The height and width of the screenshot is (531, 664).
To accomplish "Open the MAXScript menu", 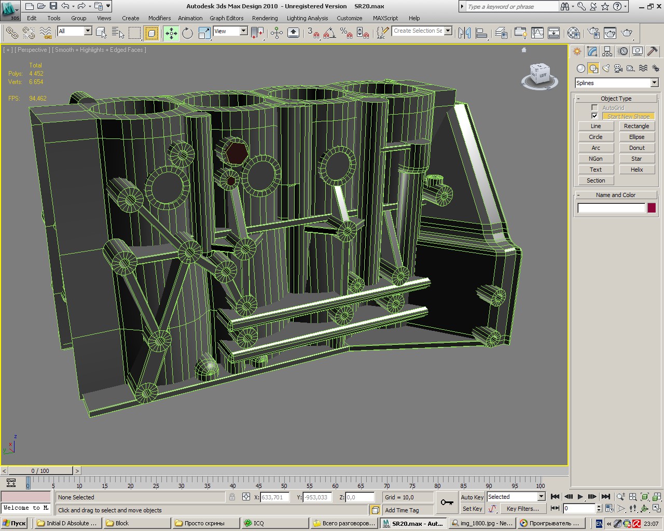I will click(x=385, y=18).
